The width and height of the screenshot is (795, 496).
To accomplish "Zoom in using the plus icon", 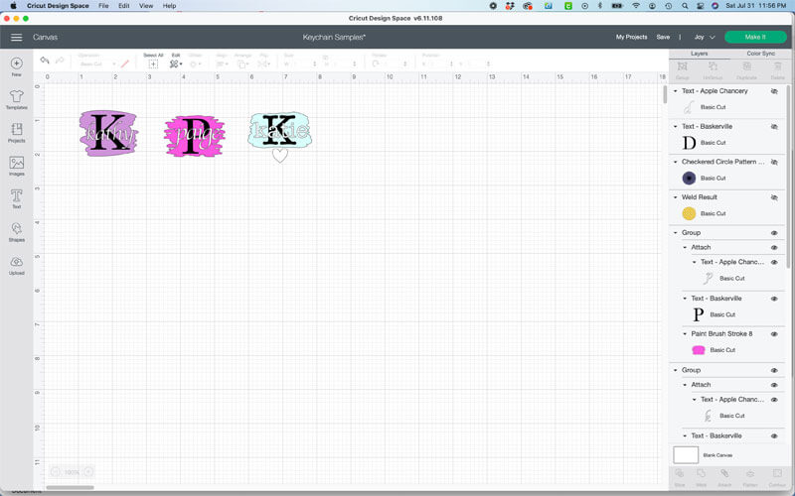I will point(88,472).
